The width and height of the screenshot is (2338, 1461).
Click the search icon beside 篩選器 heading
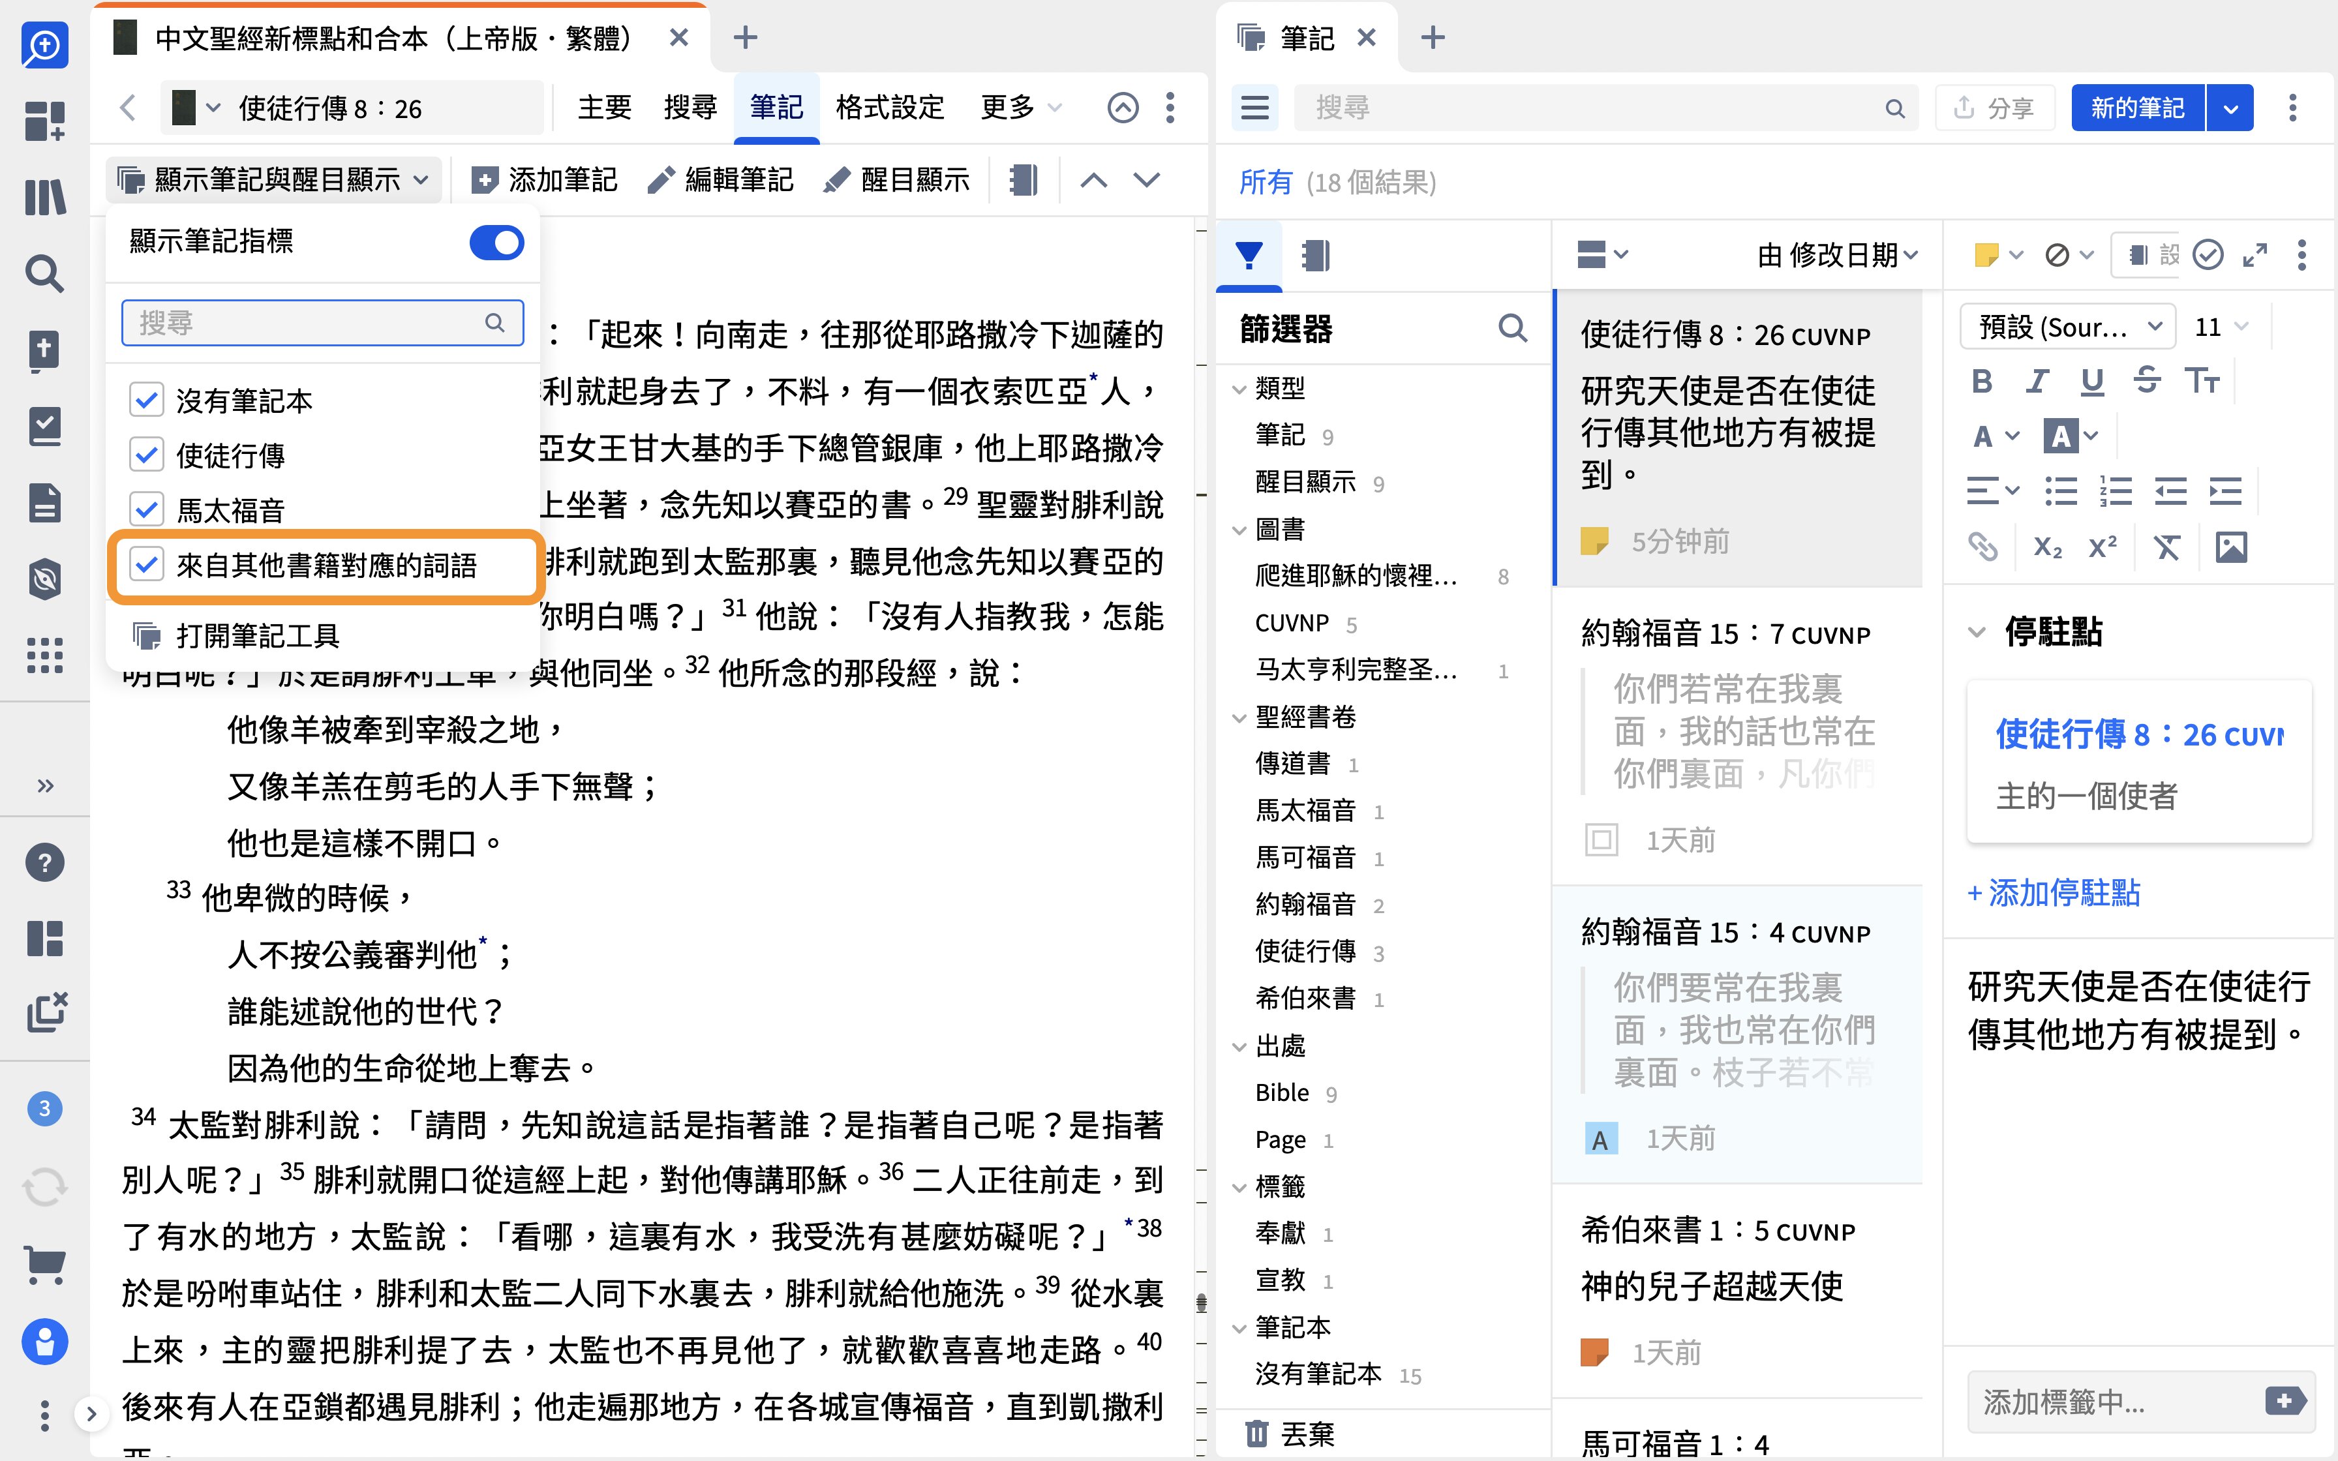(x=1513, y=329)
